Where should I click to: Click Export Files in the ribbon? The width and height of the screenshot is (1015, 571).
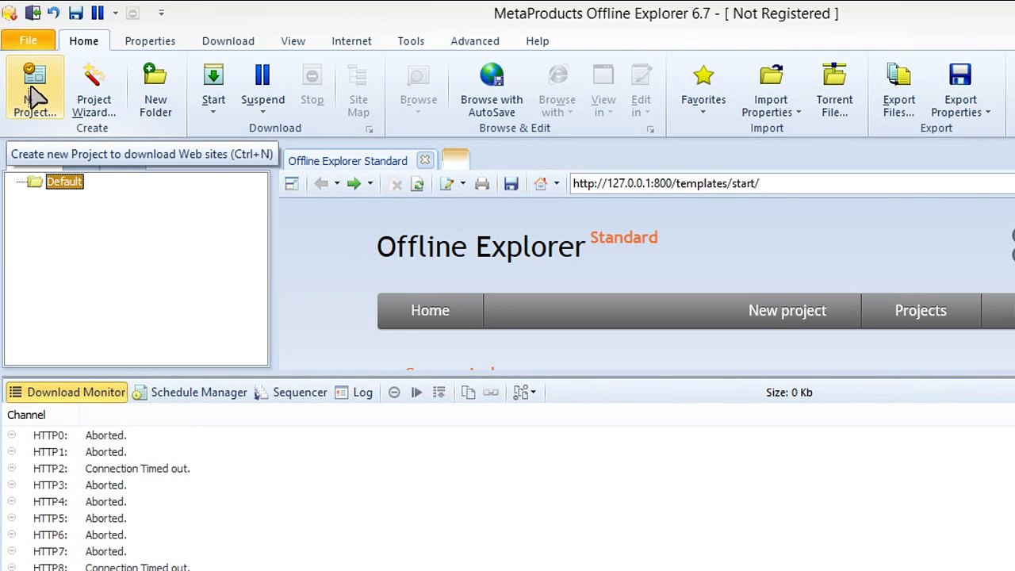point(898,90)
